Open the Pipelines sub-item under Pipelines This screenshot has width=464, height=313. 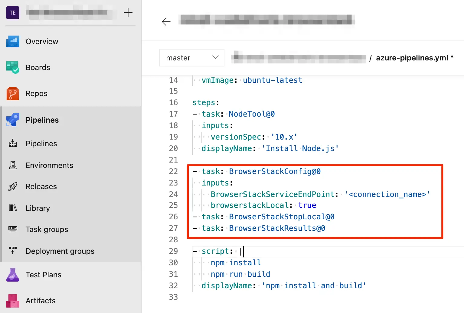(41, 144)
